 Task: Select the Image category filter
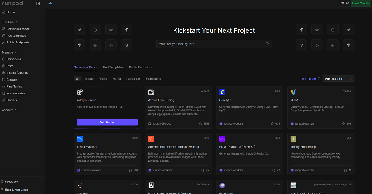point(89,79)
